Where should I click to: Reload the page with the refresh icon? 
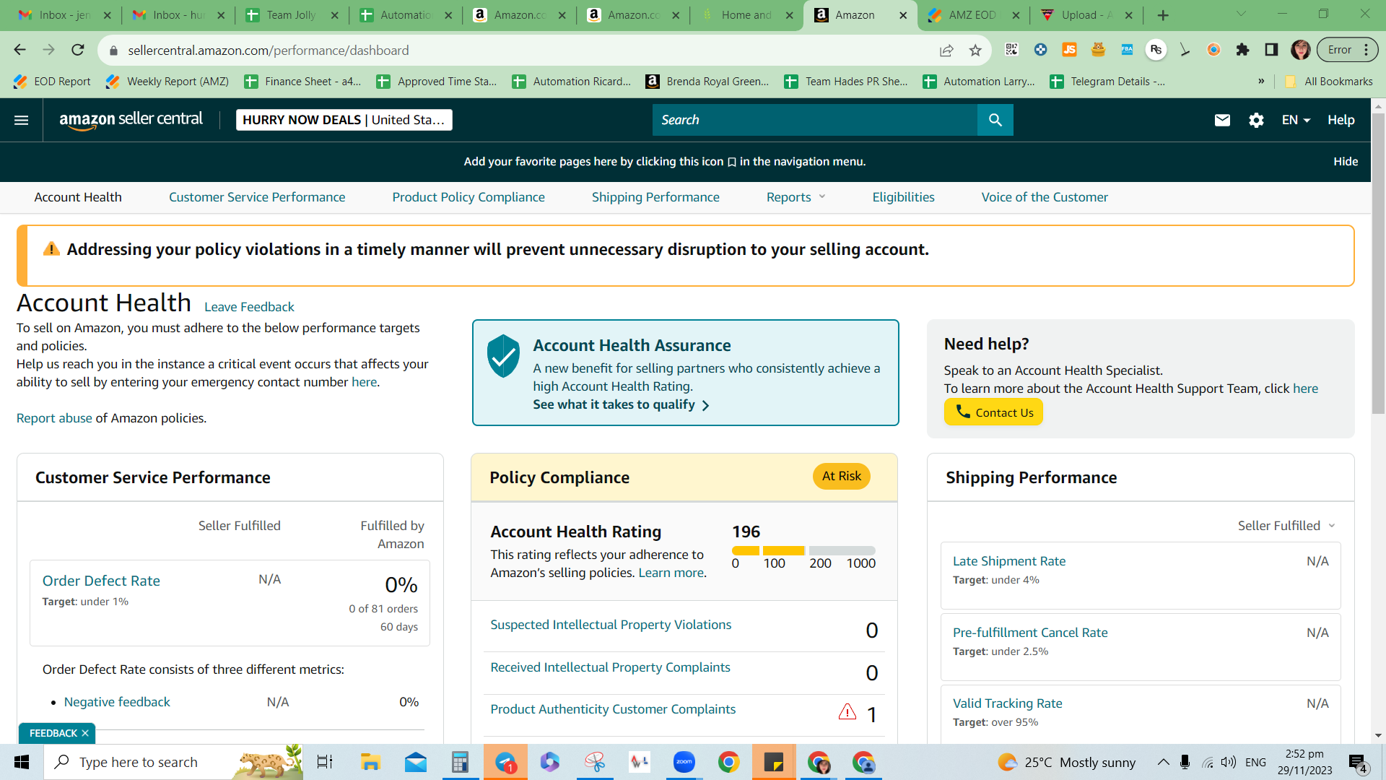78,50
